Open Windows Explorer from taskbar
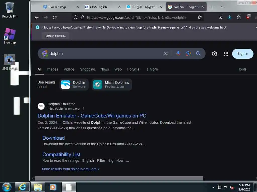The image size is (257, 192). (38, 187)
